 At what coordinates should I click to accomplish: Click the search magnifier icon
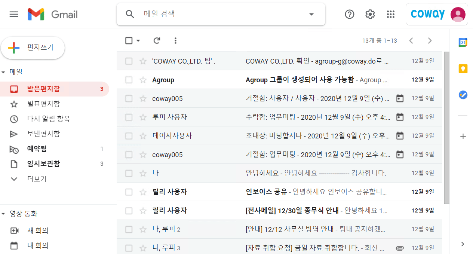(x=130, y=14)
